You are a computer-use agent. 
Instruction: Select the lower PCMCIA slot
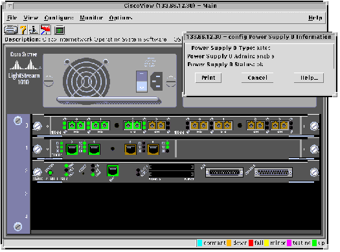pos(172,174)
